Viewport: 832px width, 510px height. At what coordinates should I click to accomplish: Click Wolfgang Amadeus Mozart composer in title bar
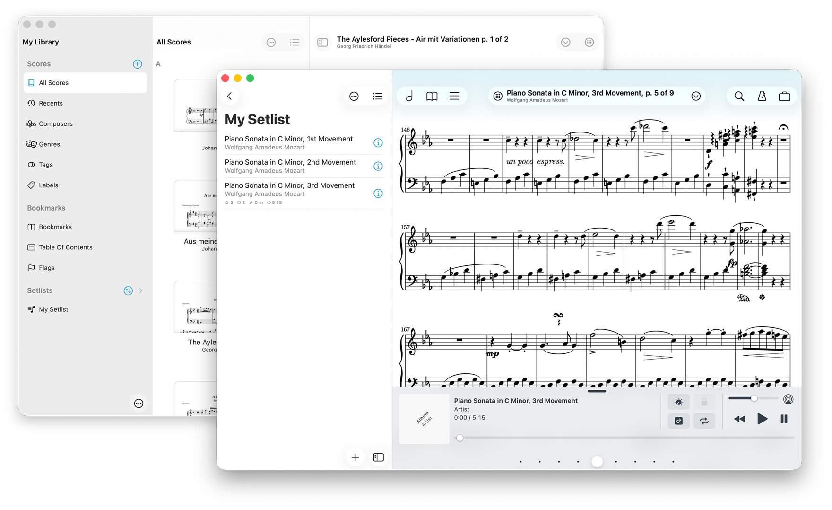537,100
